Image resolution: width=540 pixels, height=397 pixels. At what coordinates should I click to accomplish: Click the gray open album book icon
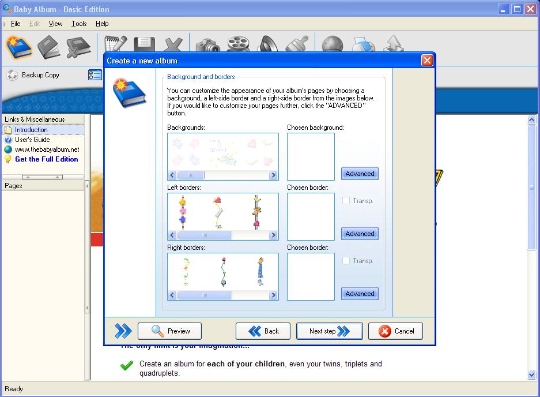pos(49,47)
